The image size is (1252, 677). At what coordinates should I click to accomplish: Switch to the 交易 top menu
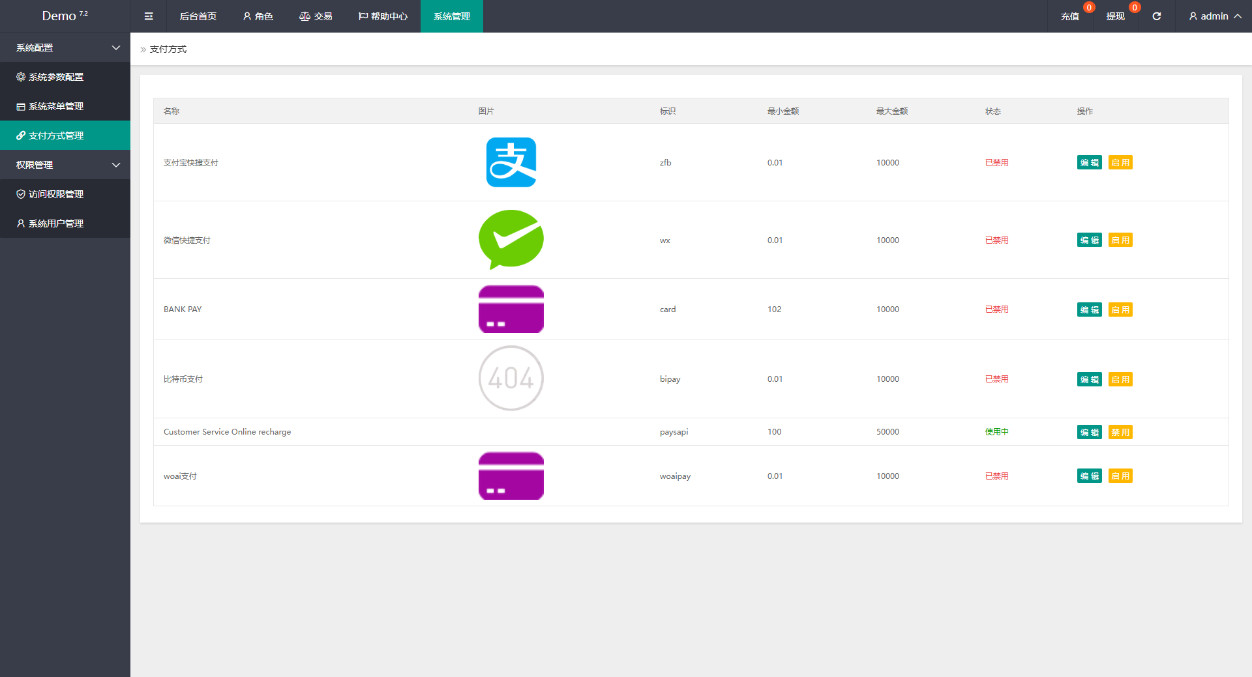(316, 16)
